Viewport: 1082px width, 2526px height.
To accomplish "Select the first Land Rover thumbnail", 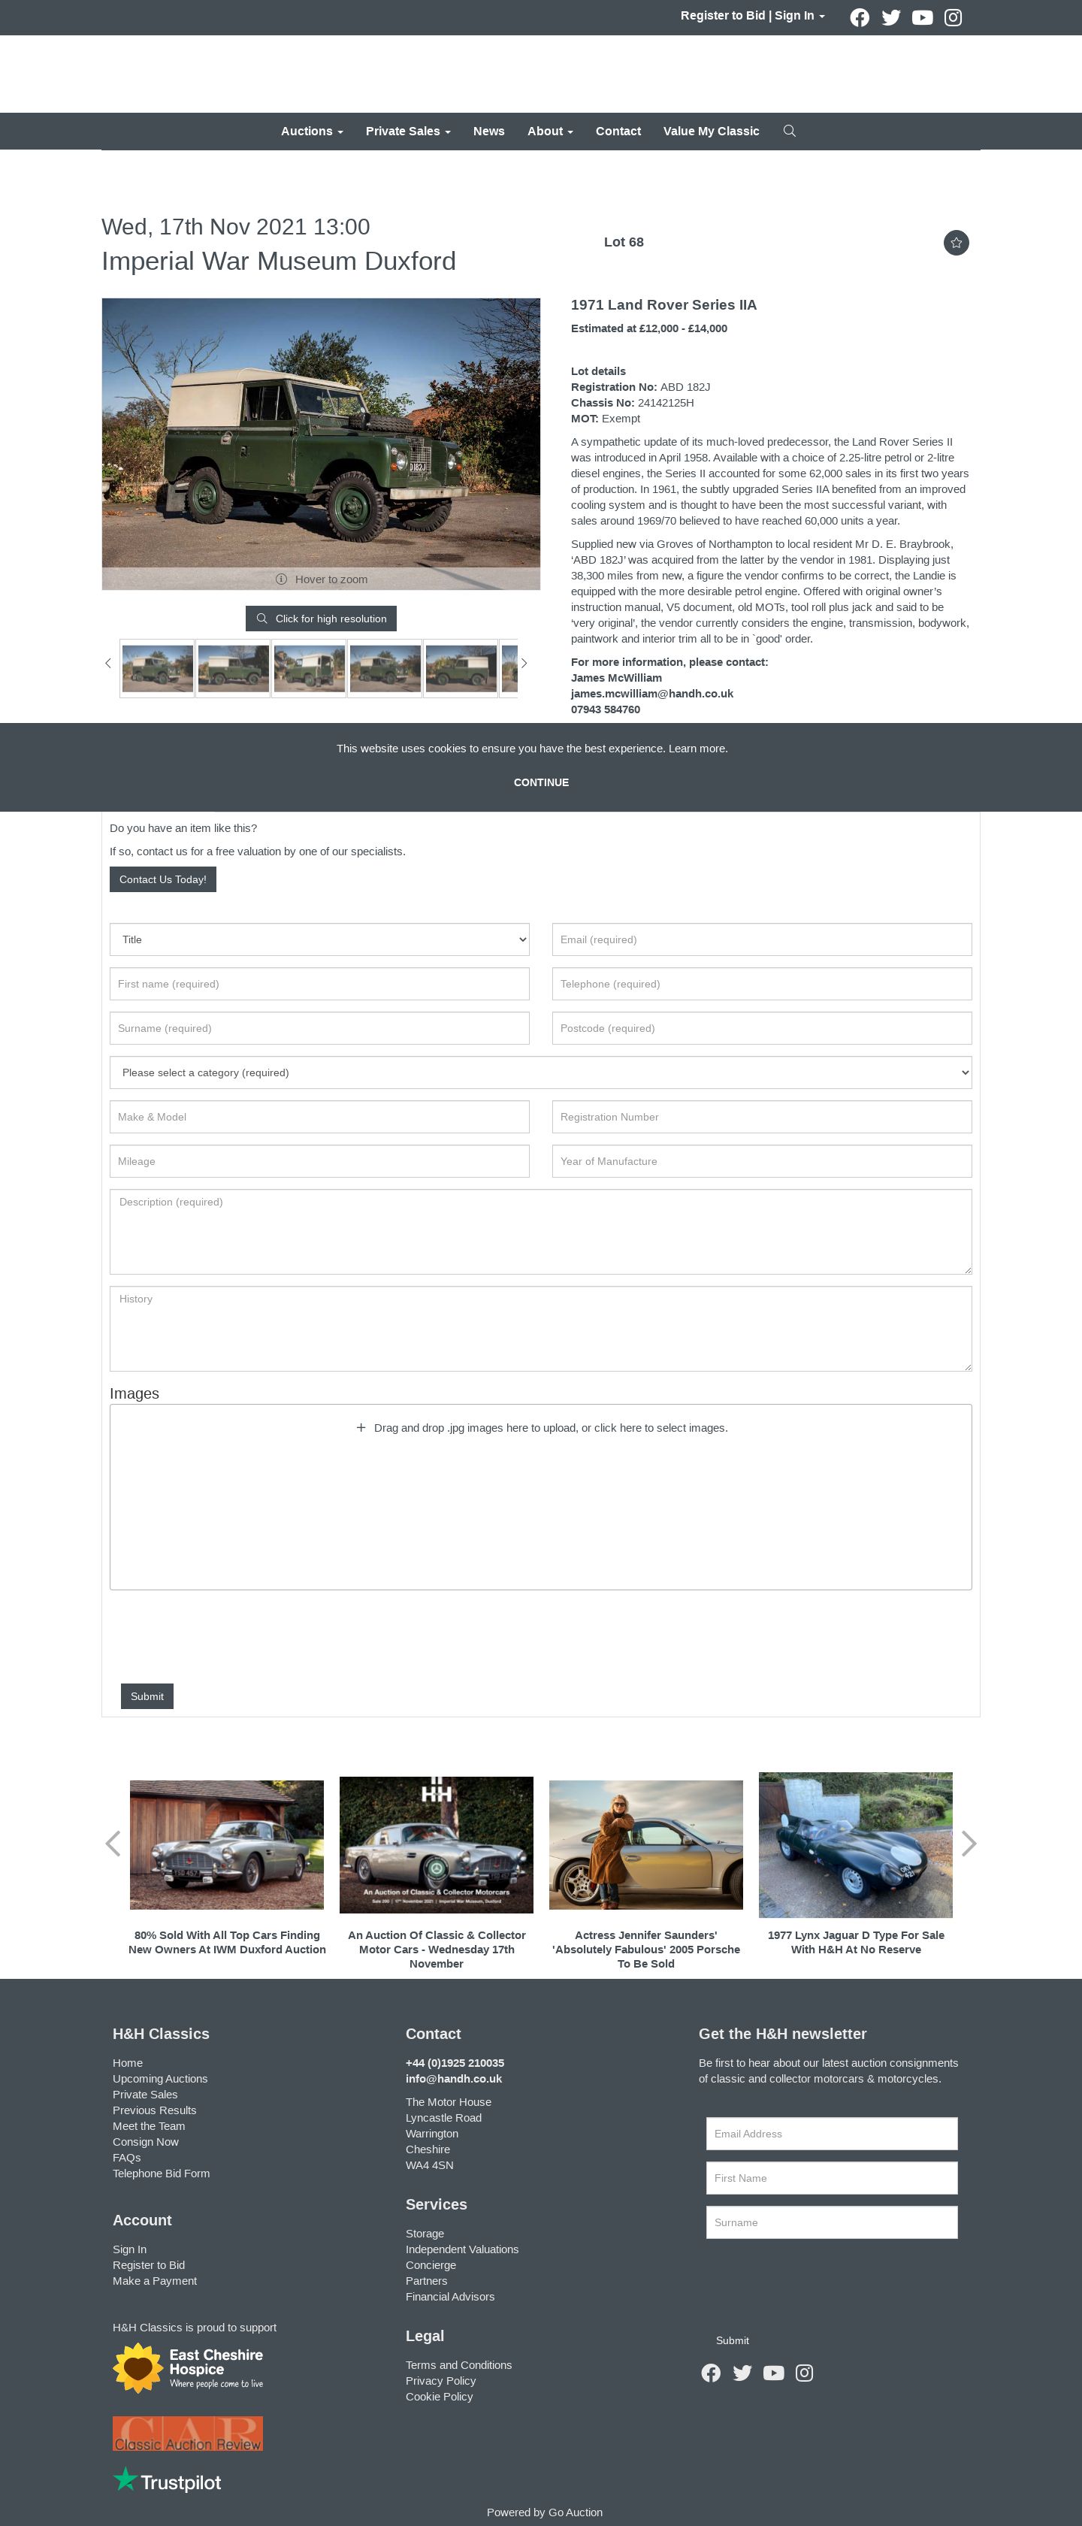I will point(157,668).
